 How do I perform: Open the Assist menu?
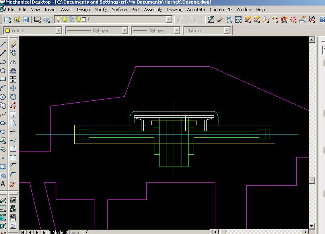[66, 10]
